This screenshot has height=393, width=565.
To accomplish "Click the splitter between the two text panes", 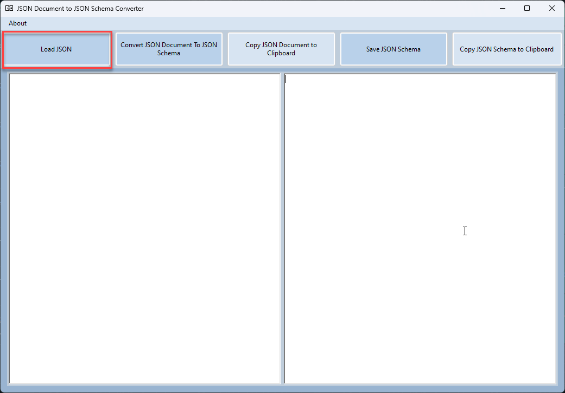I will pyautogui.click(x=283, y=228).
